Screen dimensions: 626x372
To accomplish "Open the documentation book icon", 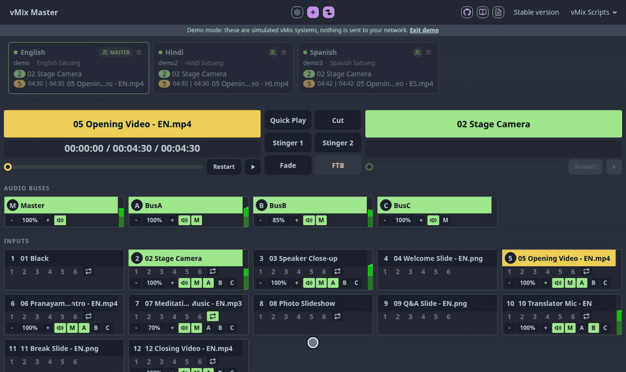I will (x=483, y=12).
